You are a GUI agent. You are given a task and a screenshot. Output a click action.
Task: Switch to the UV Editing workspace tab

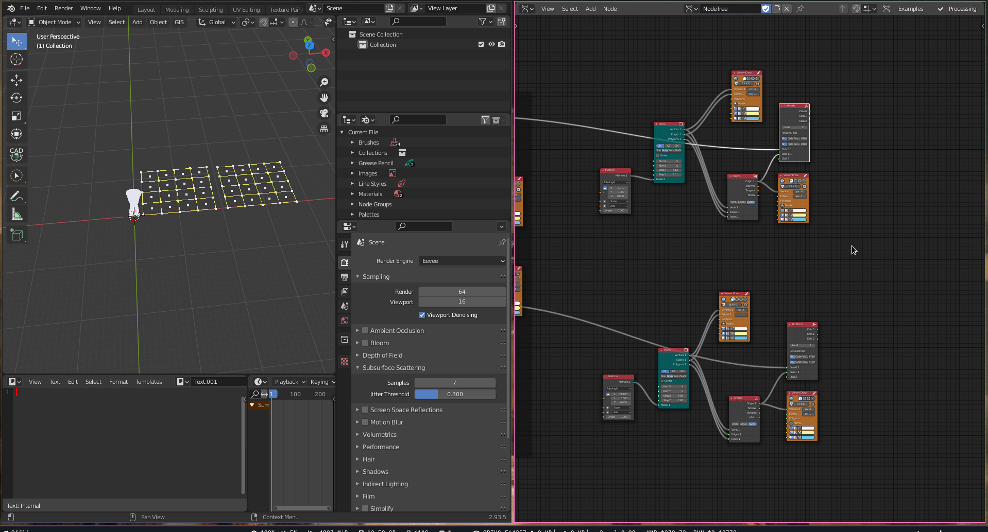point(246,9)
